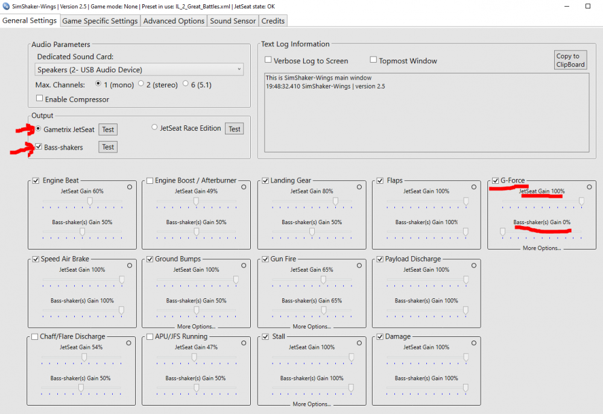Switch to Game Specific Settings tab
Image resolution: width=603 pixels, height=414 pixels.
tap(100, 20)
